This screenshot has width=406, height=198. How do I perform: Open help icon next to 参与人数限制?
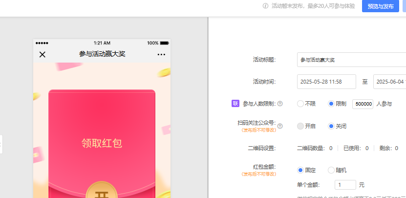click(280, 104)
